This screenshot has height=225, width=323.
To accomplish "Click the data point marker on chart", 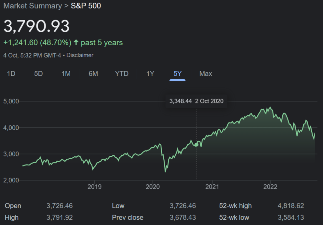I will (196, 145).
